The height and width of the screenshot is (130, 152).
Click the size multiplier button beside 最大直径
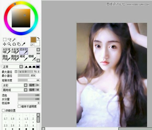[16, 72]
